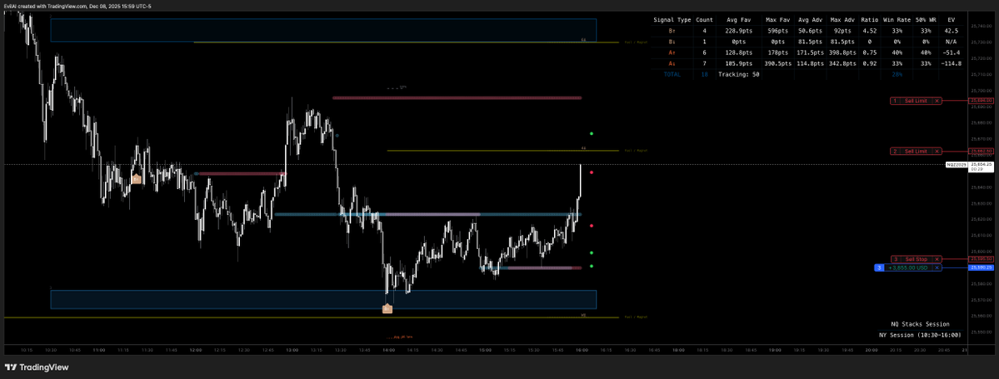Screen dimensions: 999x379
Task: Click the chart header text with Dec 08, 2025
Action: click(x=77, y=7)
